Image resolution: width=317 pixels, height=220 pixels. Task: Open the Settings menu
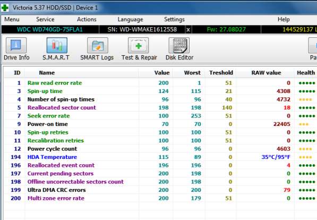pos(174,20)
